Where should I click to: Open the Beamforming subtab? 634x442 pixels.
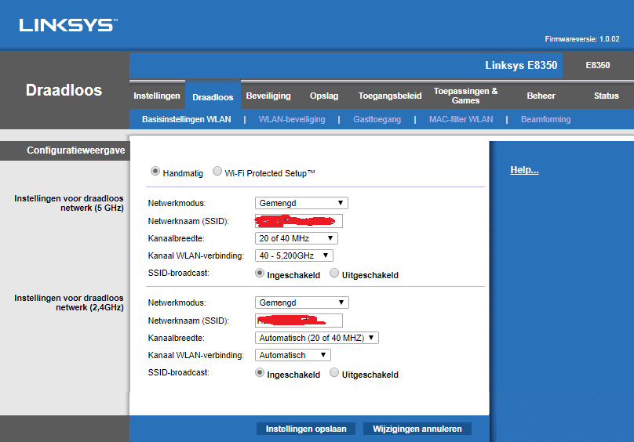(x=546, y=119)
